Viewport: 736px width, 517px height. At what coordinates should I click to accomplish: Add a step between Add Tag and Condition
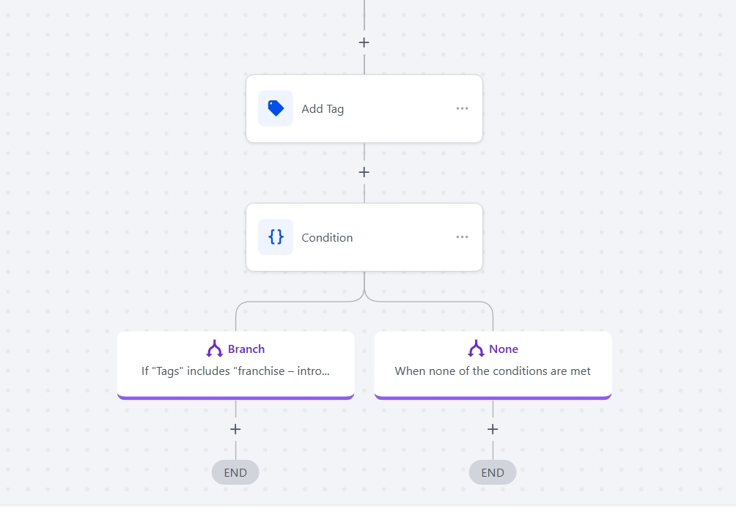[x=364, y=172]
